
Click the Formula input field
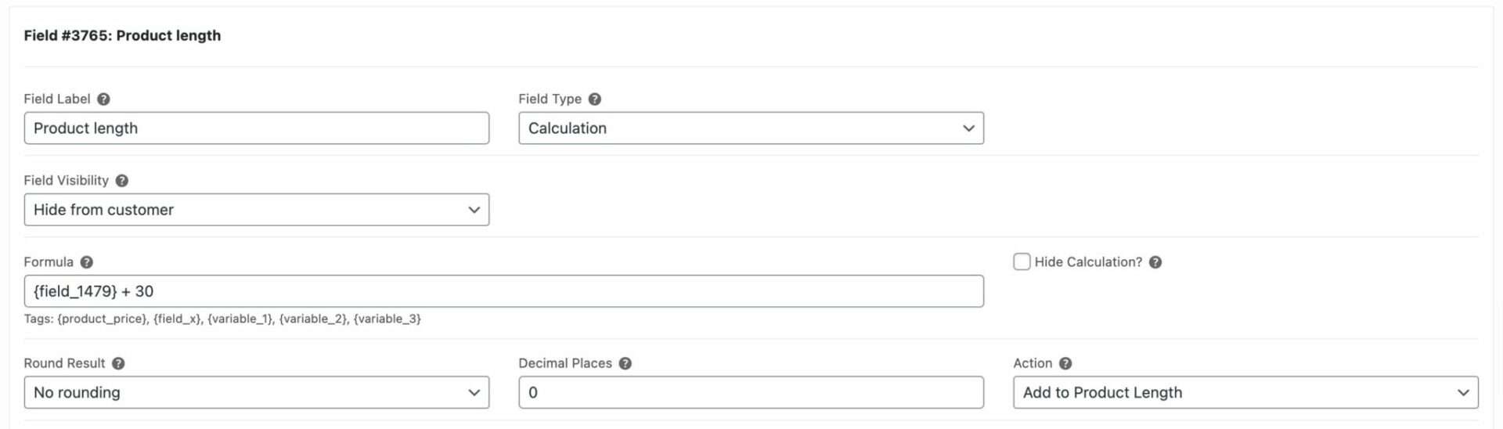(503, 291)
